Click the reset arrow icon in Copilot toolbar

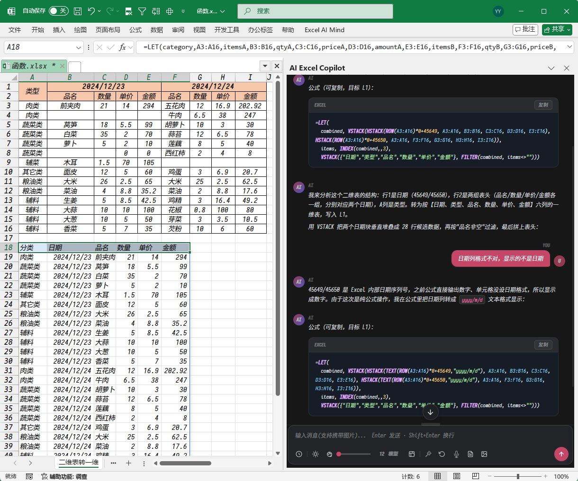pos(442,454)
